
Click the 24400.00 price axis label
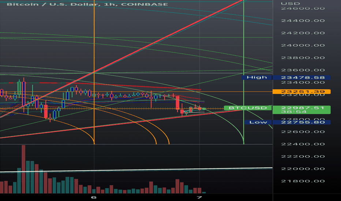click(303, 20)
